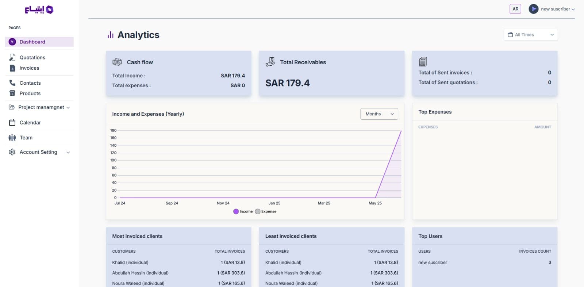584x287 pixels.
Task: Open the Months period dropdown
Action: pyautogui.click(x=379, y=114)
